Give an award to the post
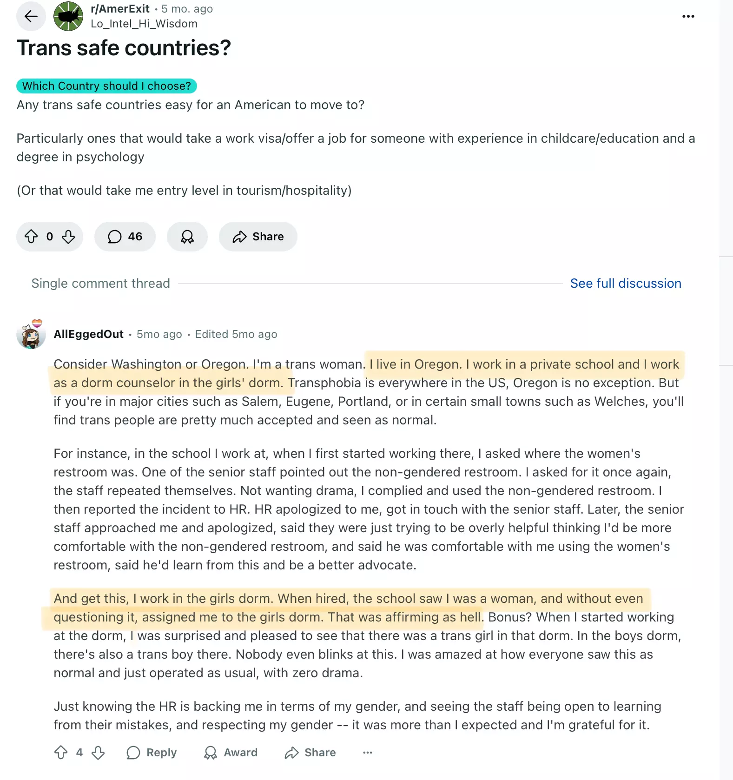Screen dimensions: 733x780 tap(187, 237)
